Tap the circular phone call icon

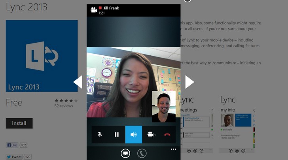pyautogui.click(x=142, y=153)
